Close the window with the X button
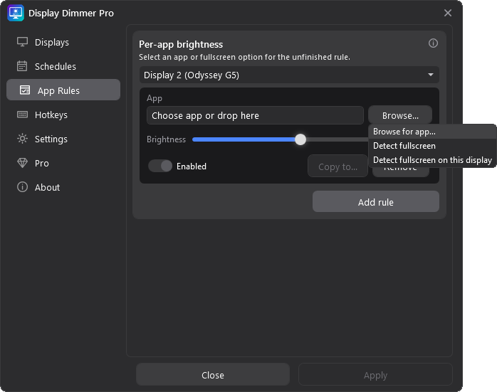The image size is (497, 392). click(448, 13)
